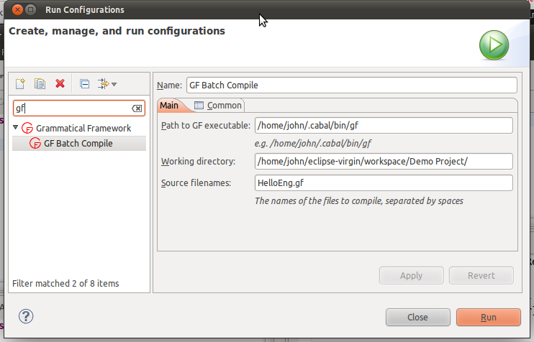Open the filter launch configurations dropdown
This screenshot has width=534, height=342.
click(x=107, y=84)
